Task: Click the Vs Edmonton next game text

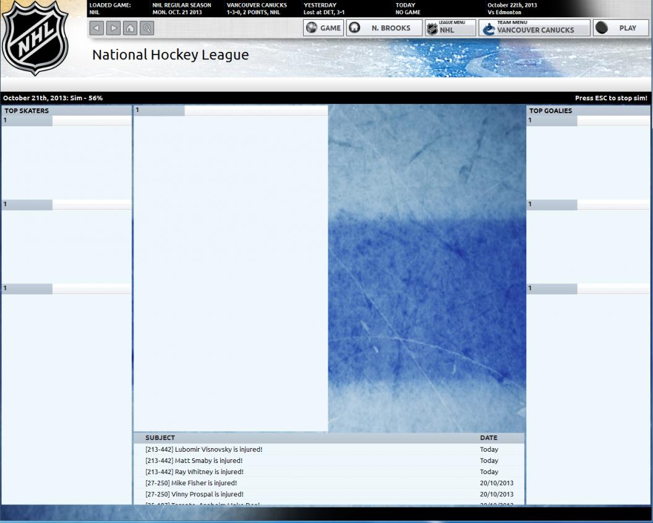Action: pyautogui.click(x=505, y=12)
